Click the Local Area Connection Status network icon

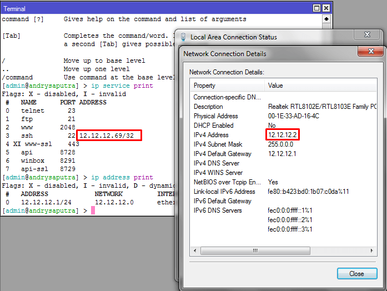182,37
